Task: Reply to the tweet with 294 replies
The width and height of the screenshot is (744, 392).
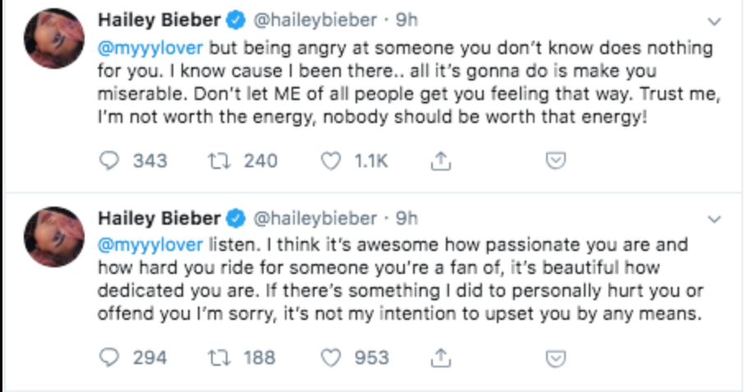Action: pyautogui.click(x=109, y=358)
